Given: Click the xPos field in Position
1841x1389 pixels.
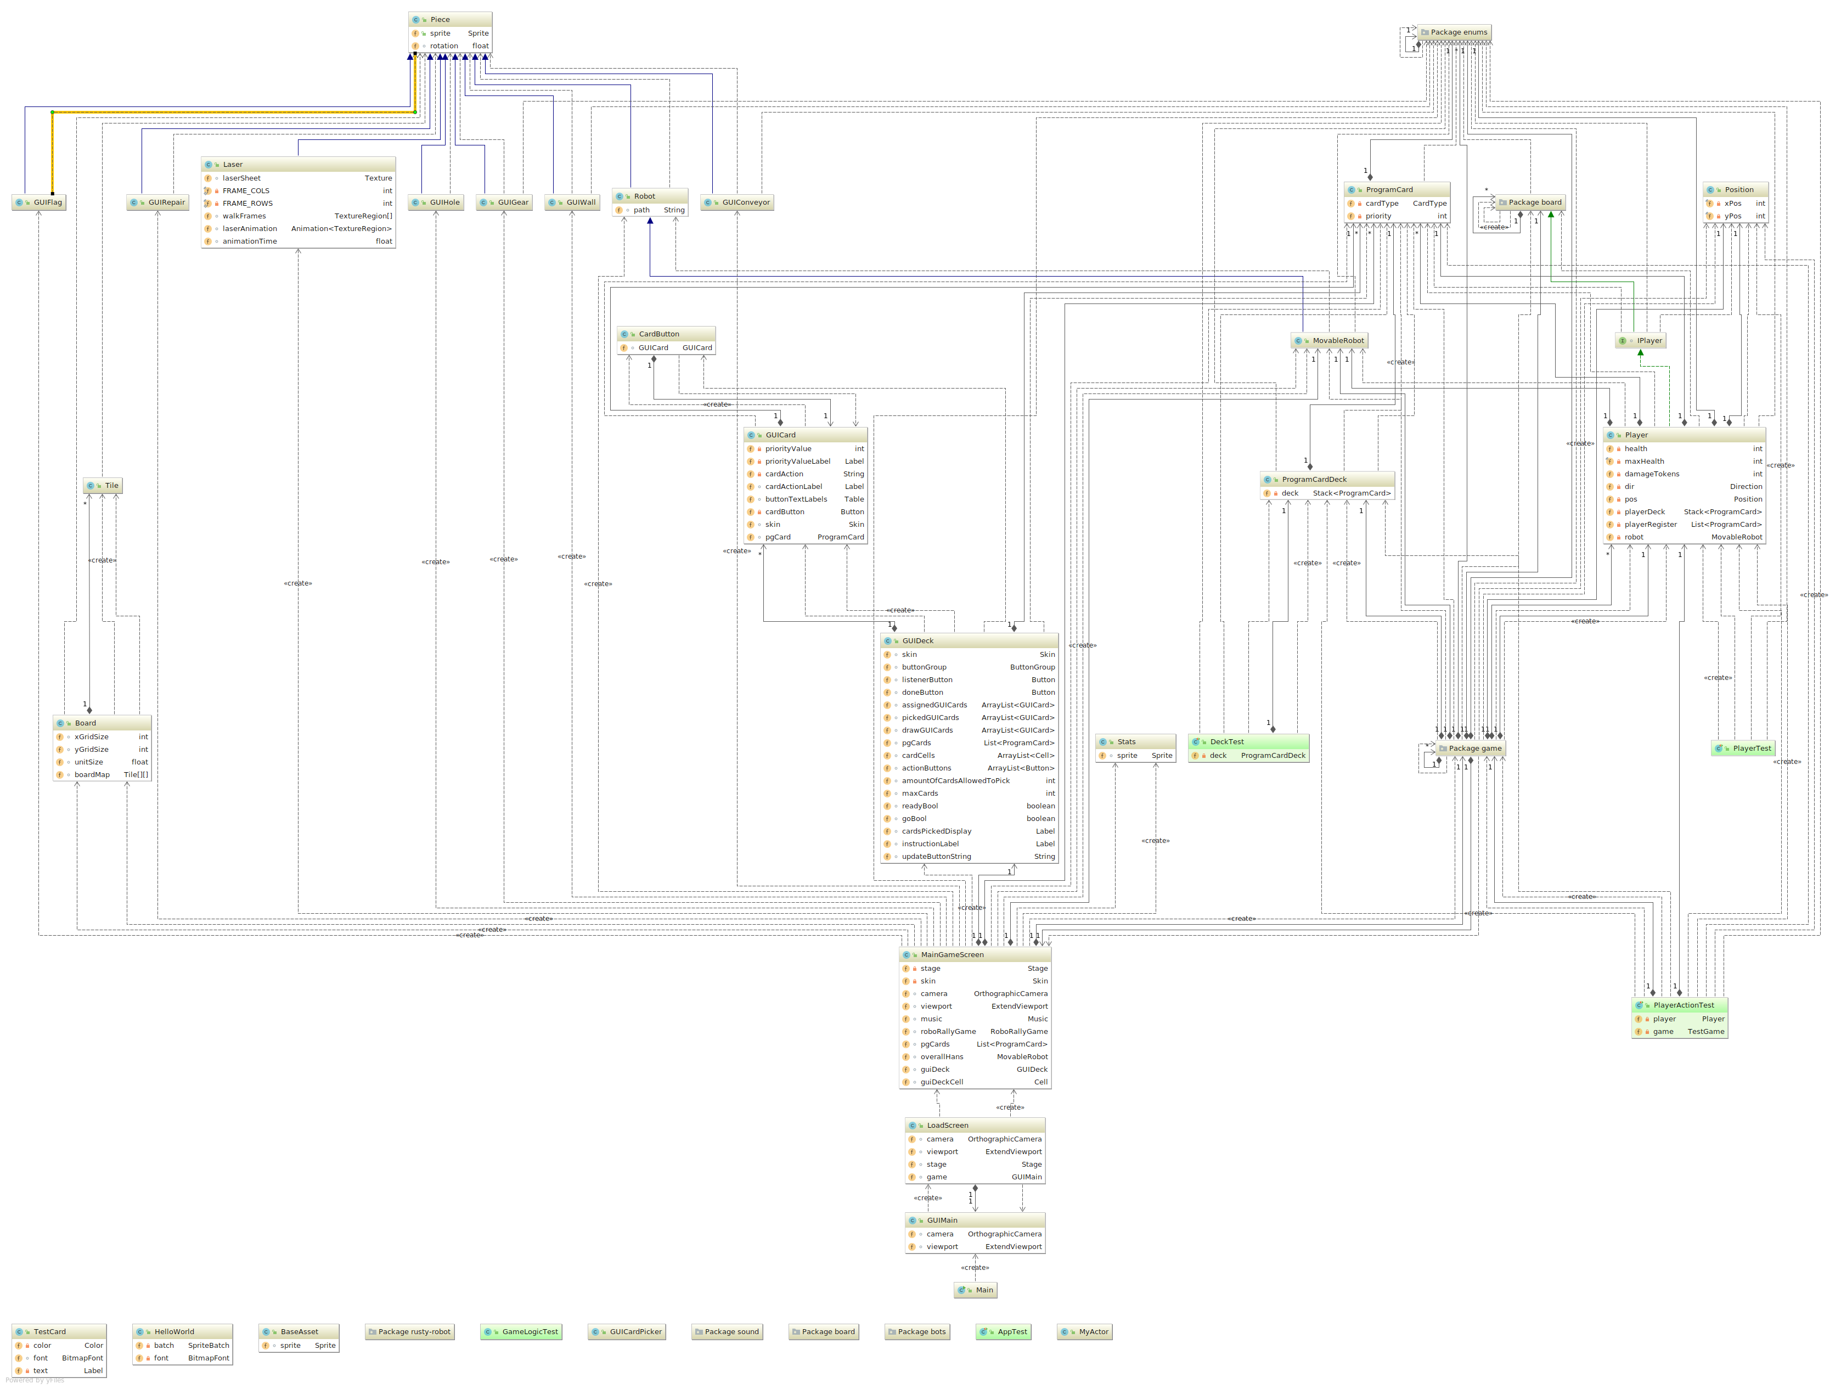Looking at the screenshot, I should coord(1735,203).
